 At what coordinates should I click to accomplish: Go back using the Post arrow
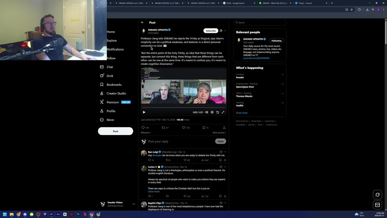click(x=142, y=22)
